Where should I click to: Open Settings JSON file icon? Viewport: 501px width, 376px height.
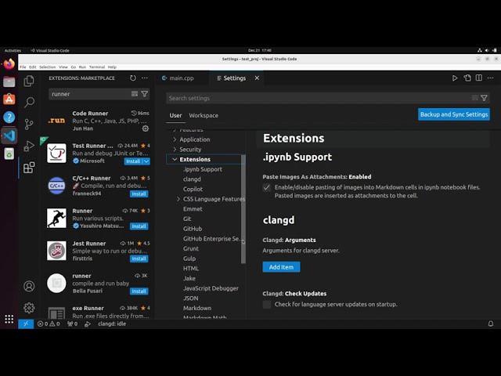[467, 78]
